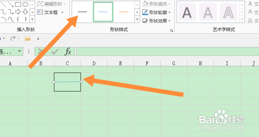The height and width of the screenshot is (137, 259).
Task: Click inside the formula bar
Action: (167, 51)
